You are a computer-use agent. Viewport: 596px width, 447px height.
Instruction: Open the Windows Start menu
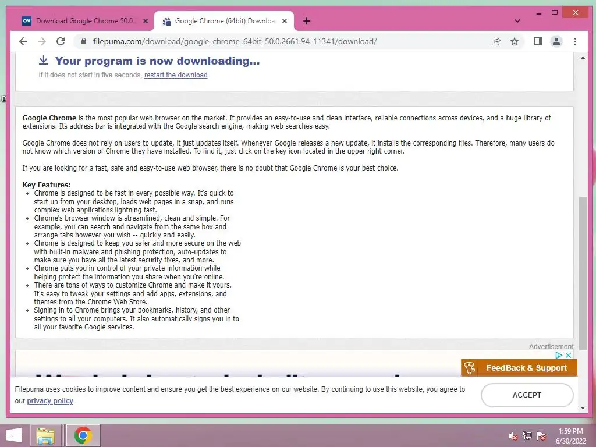14,435
